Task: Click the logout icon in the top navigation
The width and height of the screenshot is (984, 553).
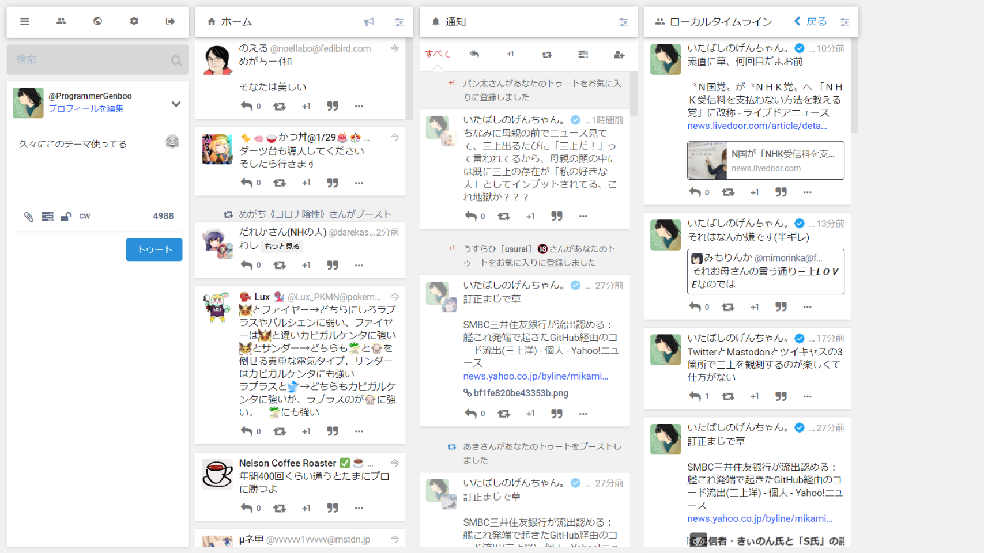Action: click(x=170, y=21)
